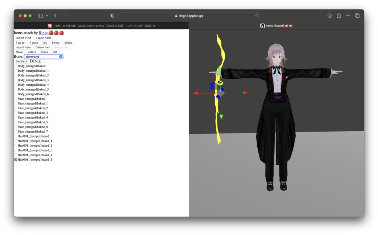The height and width of the screenshot is (235, 378).
Task: Click the Export VRM button
Action: (44, 38)
